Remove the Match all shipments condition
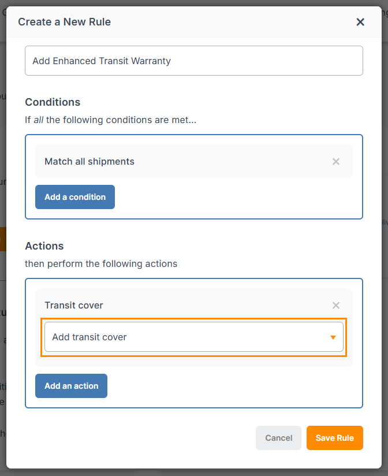Screen dimensions: 388x476 [x=336, y=162]
